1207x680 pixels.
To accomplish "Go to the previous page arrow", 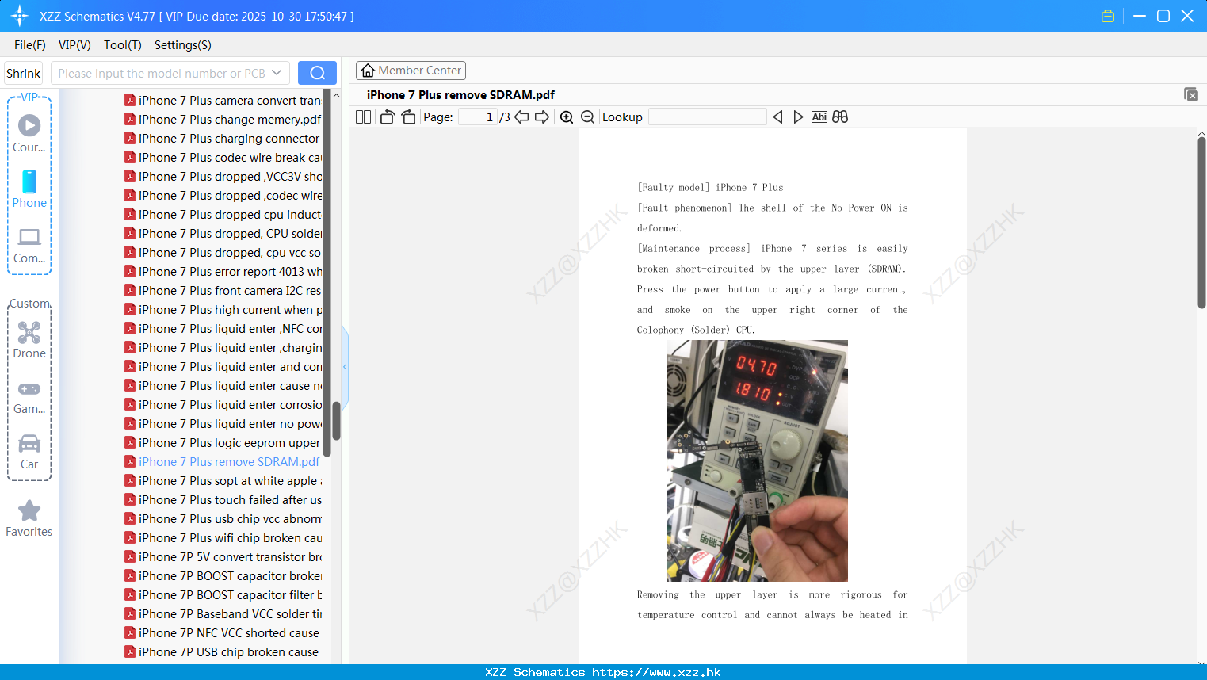I will (521, 117).
